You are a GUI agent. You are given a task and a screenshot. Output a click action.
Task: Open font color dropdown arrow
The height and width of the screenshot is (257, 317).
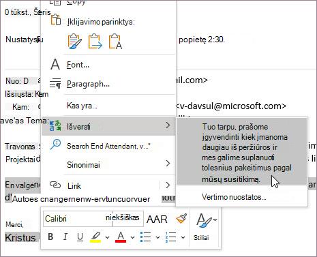132,237
